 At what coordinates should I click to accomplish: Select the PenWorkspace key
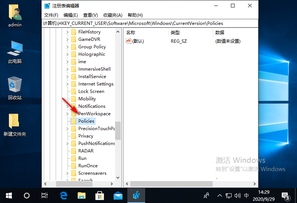point(95,114)
